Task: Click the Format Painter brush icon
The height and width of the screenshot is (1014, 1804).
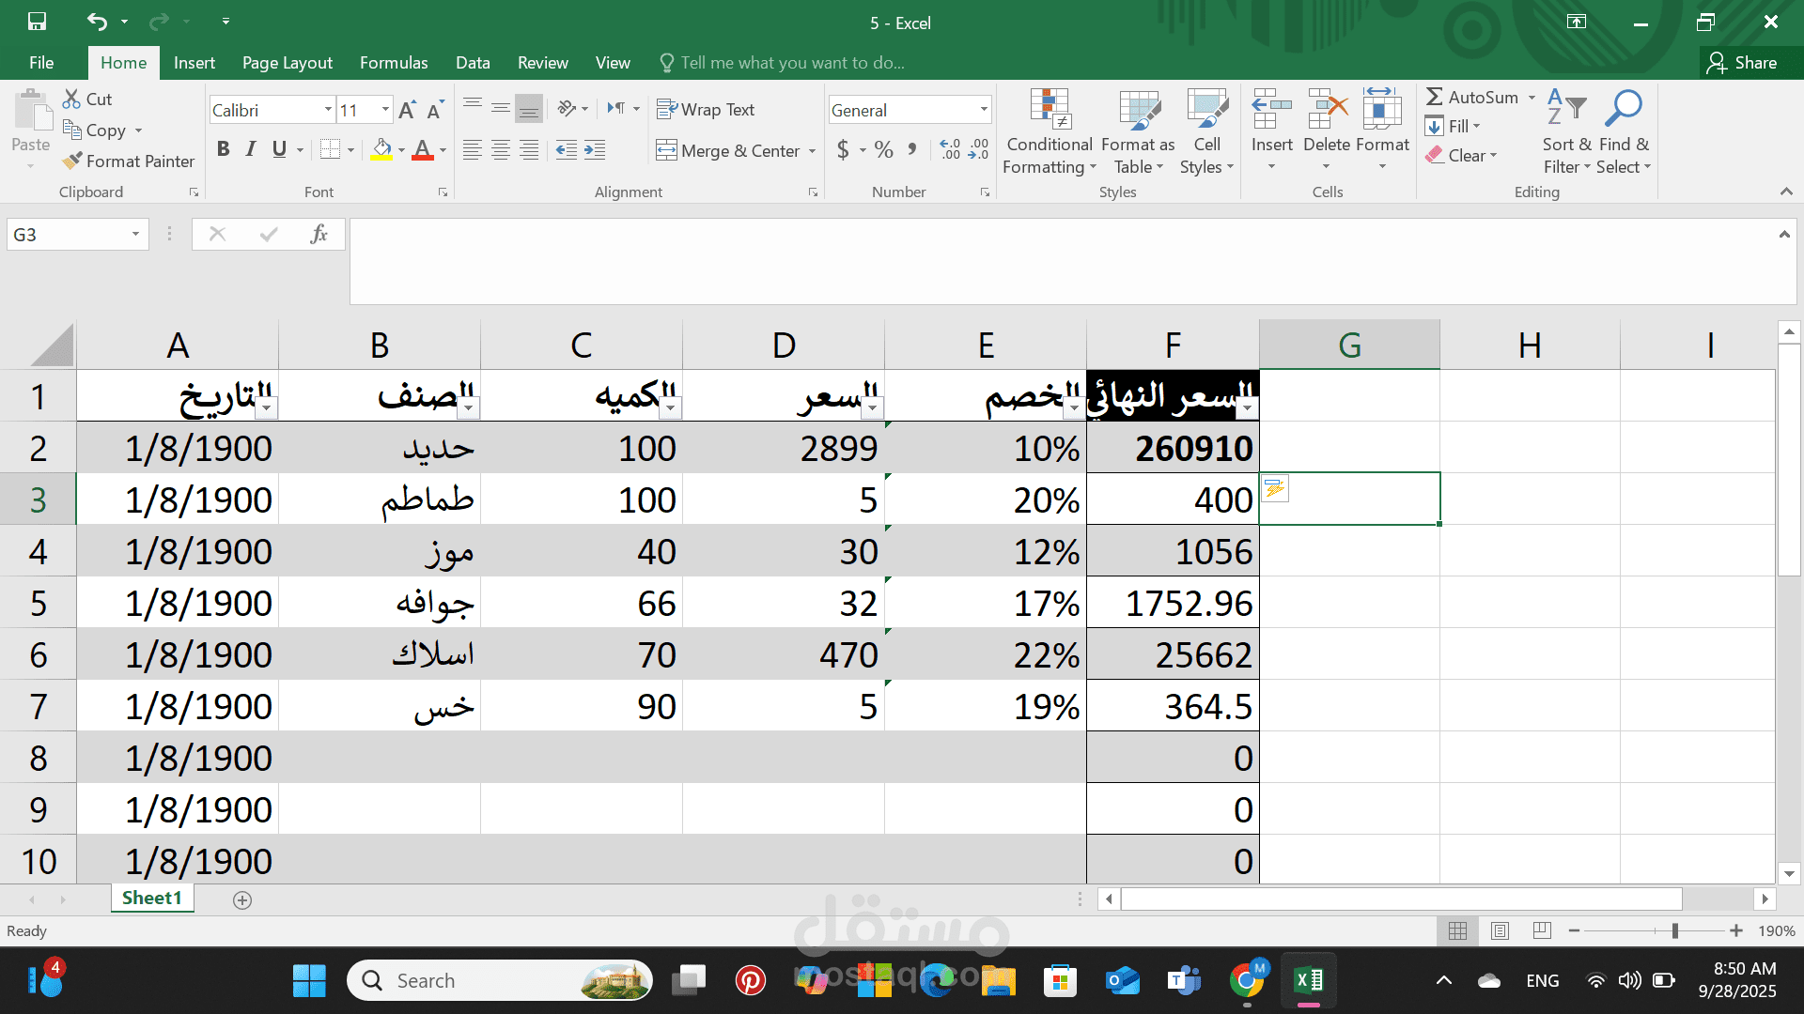Action: pyautogui.click(x=72, y=161)
